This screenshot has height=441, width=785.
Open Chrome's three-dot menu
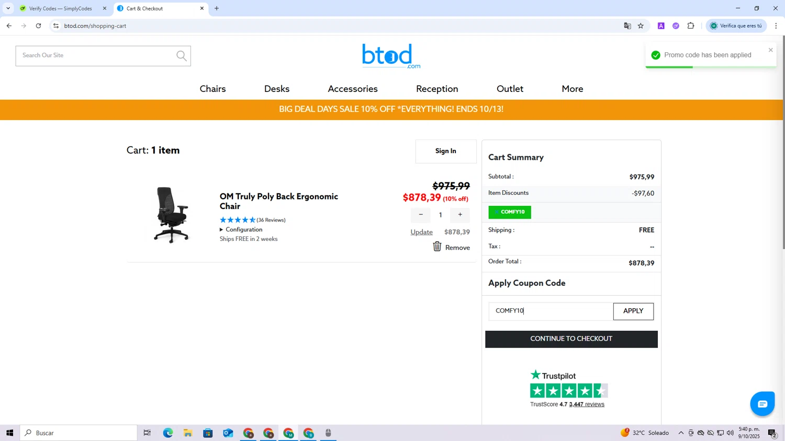776,26
